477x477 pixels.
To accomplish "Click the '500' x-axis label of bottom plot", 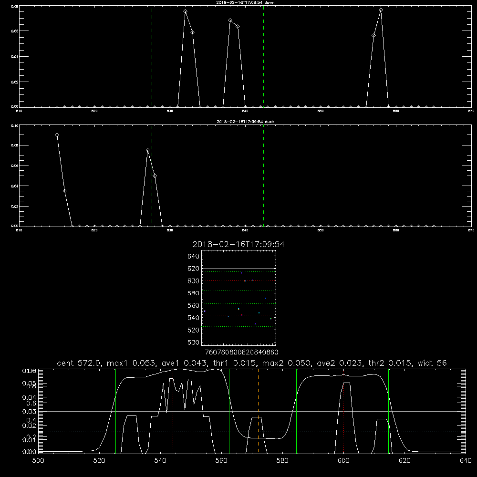I will pyautogui.click(x=38, y=461).
